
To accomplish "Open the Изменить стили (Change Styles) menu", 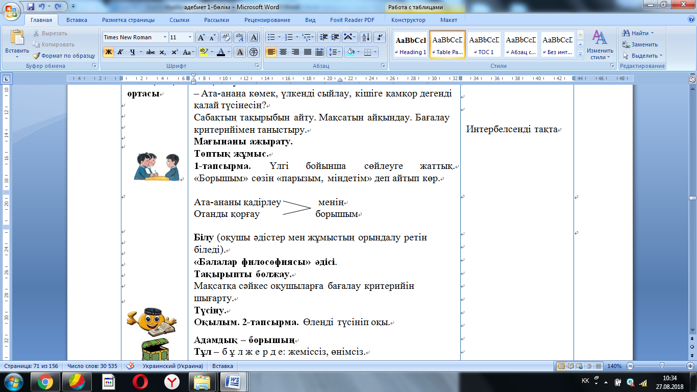I will 600,45.
